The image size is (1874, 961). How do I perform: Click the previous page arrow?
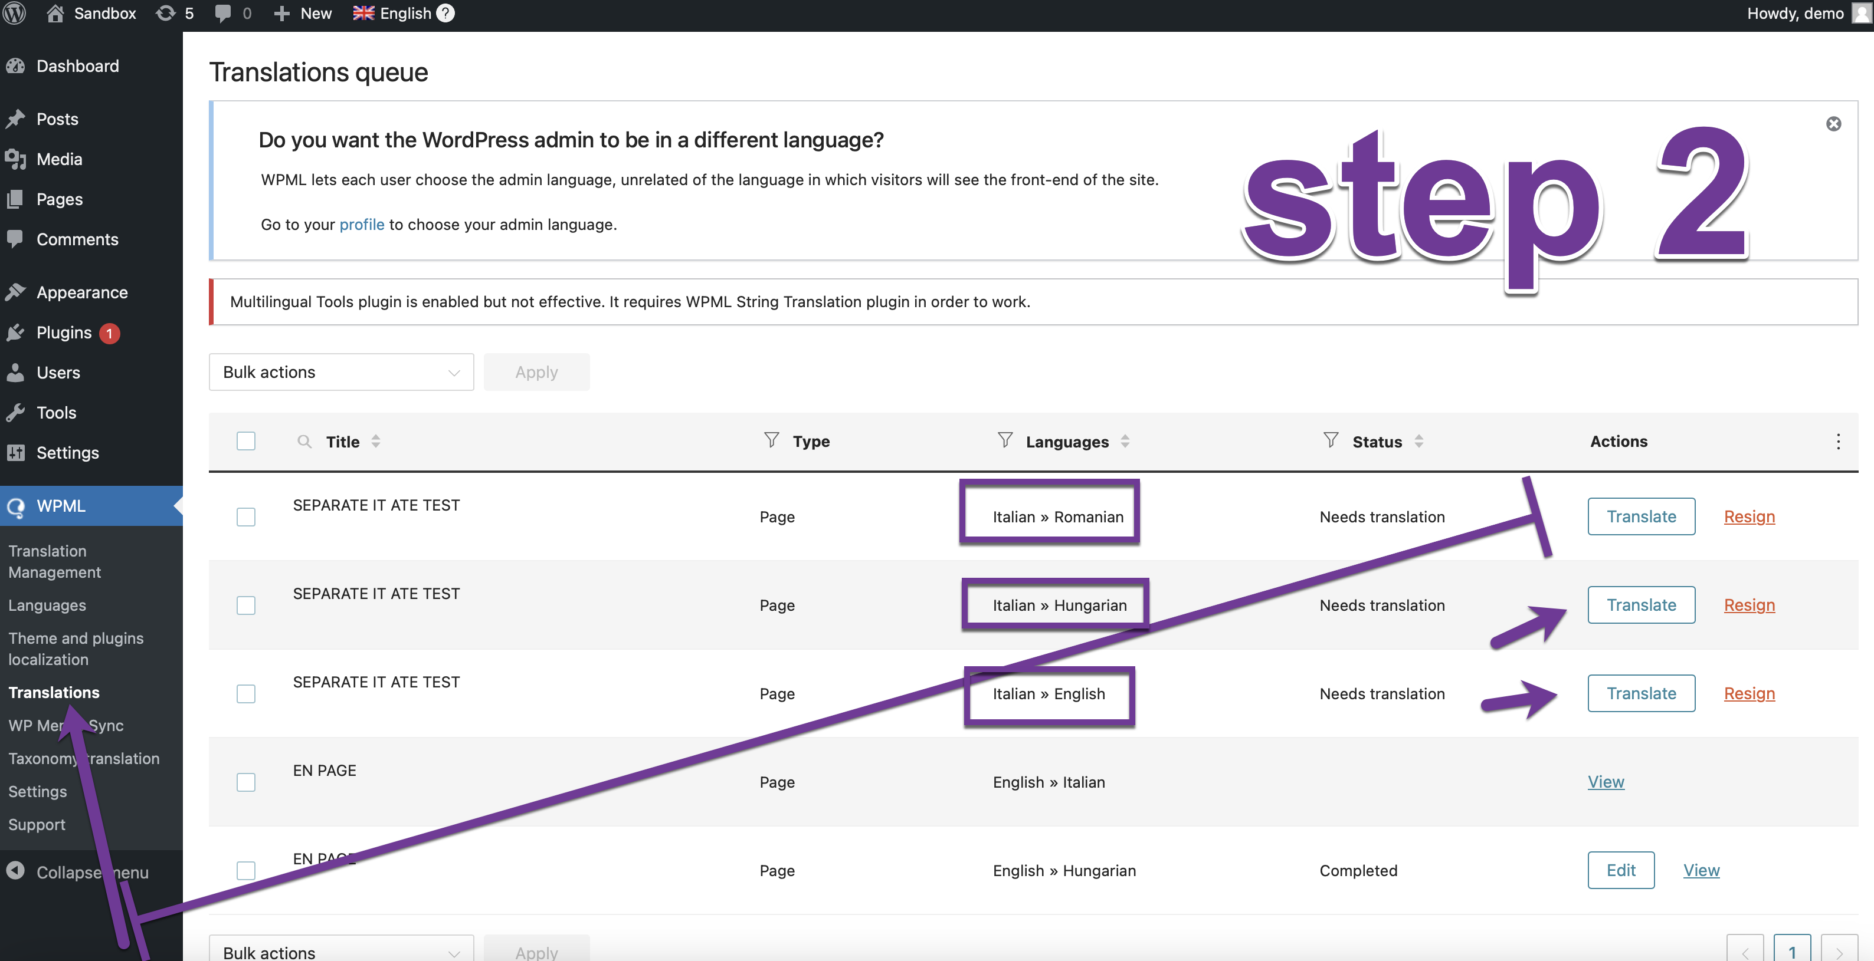(1745, 949)
